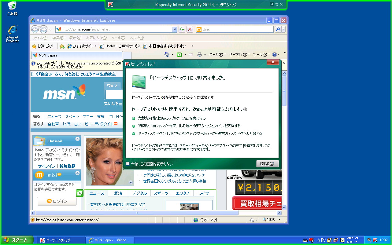Check 今後、この画面を表示しない in the dialog
This screenshot has width=392, height=245.
[x=128, y=163]
